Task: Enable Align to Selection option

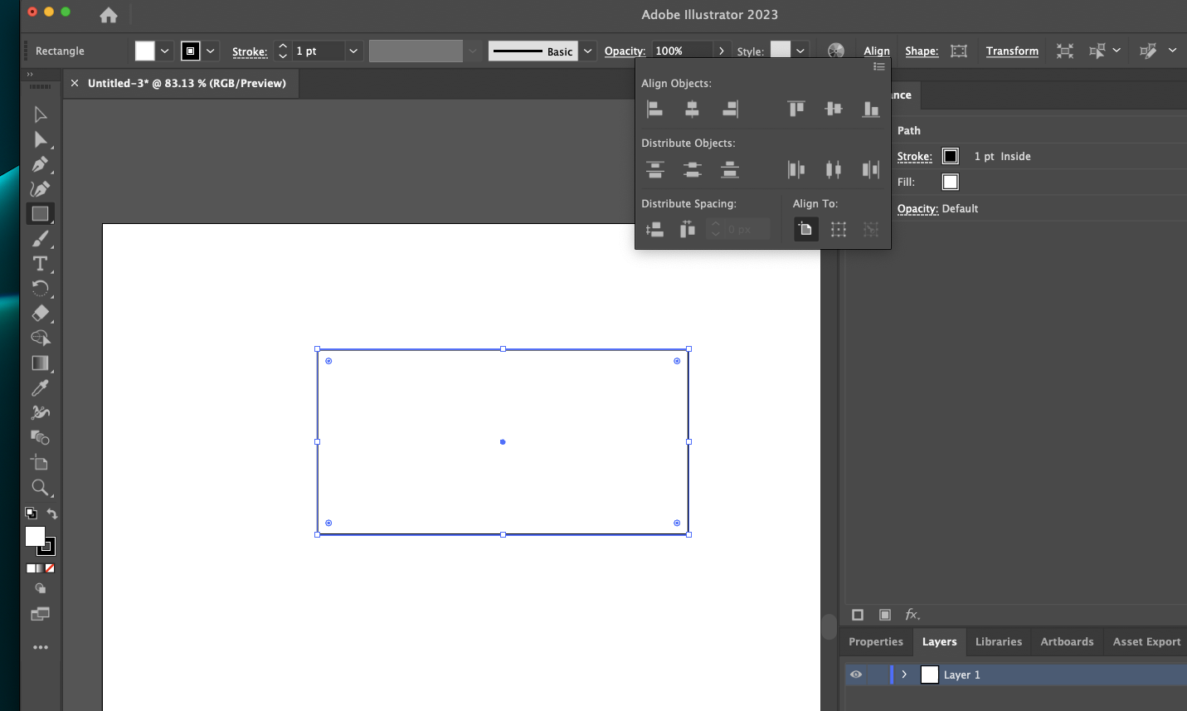Action: (839, 229)
